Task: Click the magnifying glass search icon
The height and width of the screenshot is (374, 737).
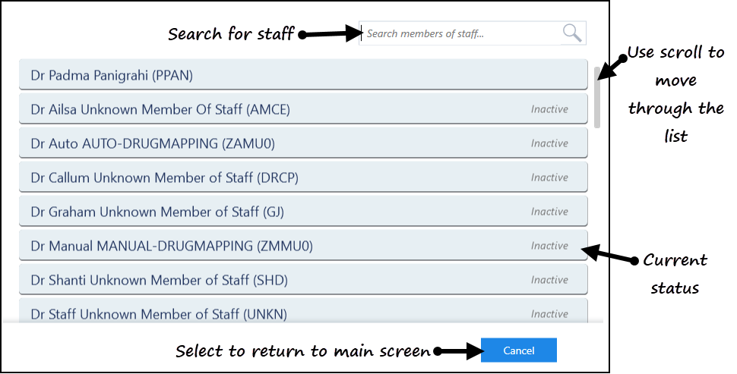Action: pos(572,33)
